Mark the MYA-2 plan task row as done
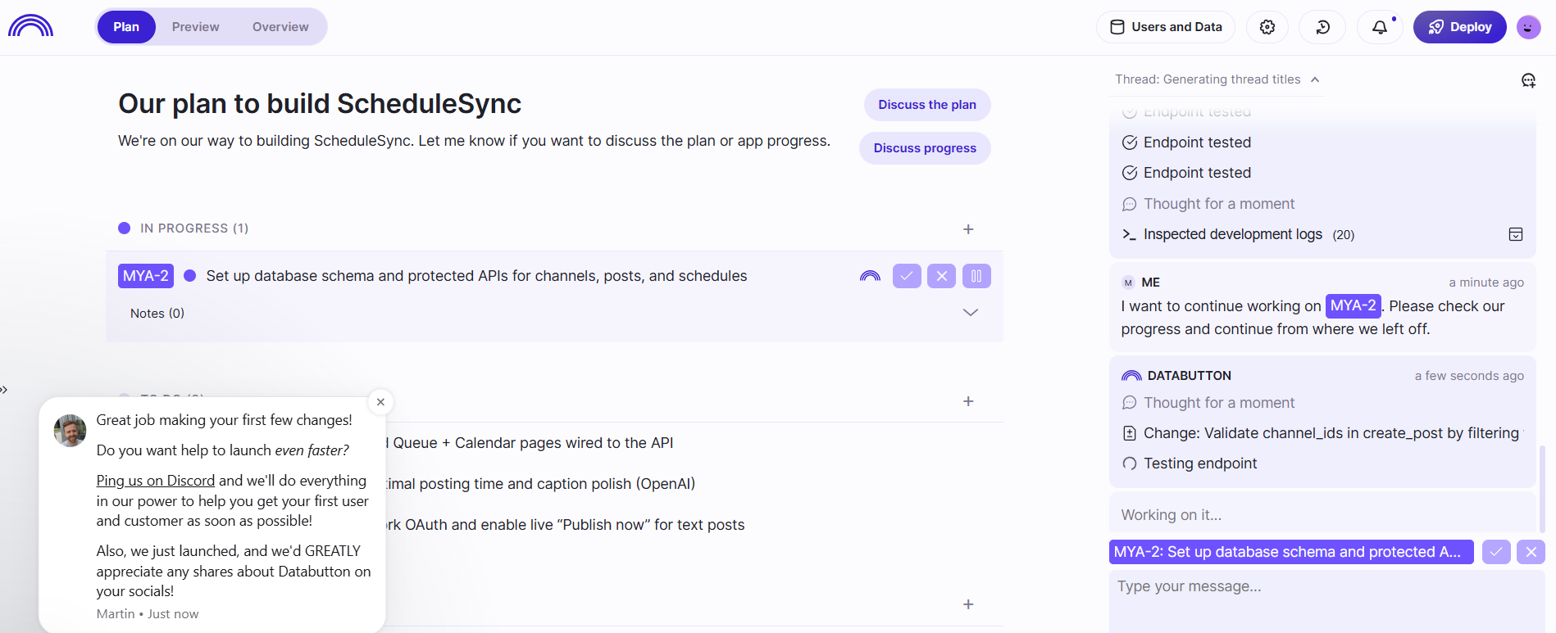 [x=907, y=276]
